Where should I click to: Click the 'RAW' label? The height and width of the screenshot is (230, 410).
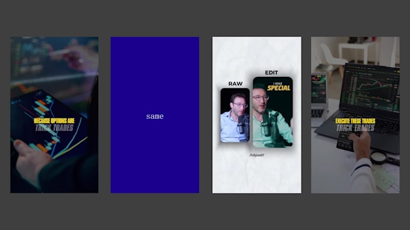point(235,83)
